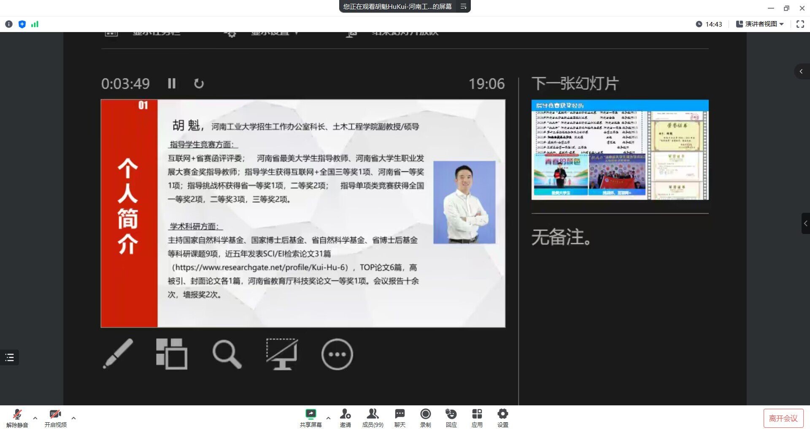Toggle full screen mode icon
Screen dimensions: 810x429
800,24
